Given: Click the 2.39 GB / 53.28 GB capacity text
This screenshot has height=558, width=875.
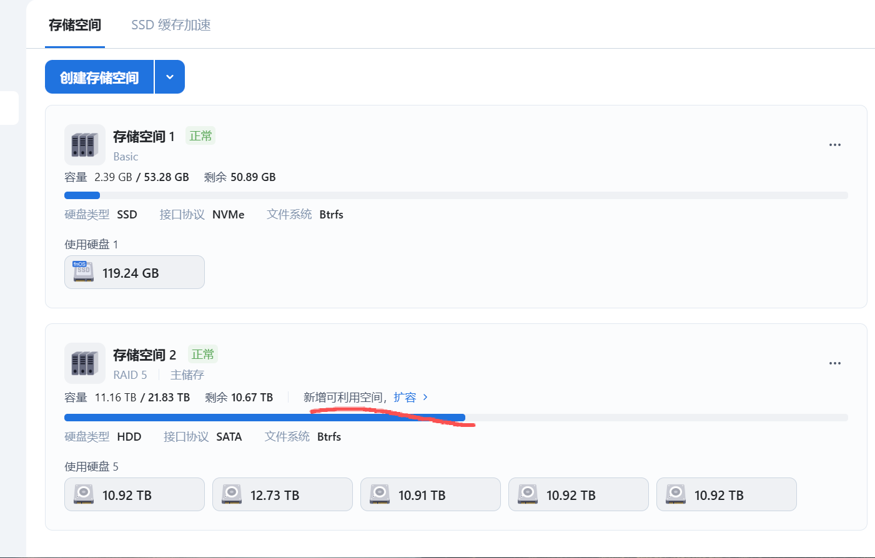Looking at the screenshot, I should pyautogui.click(x=142, y=177).
